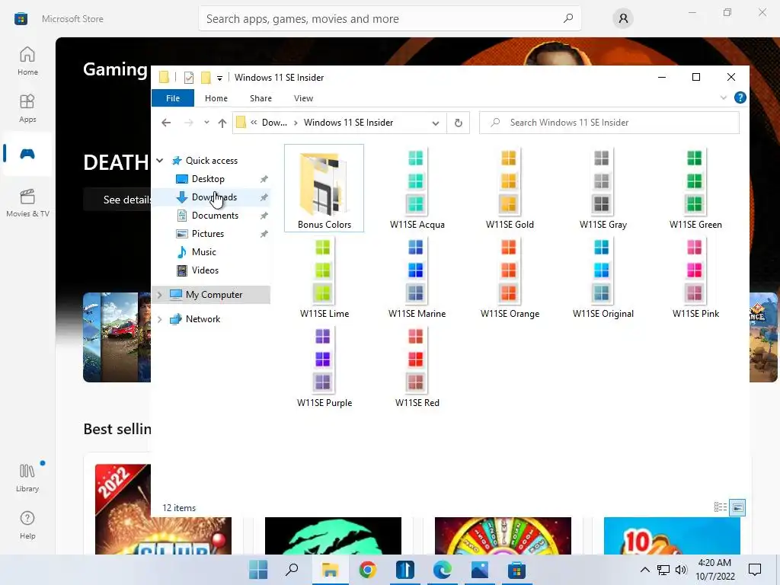This screenshot has height=585, width=780.
Task: Expand the ribbon with chevron
Action: click(724, 97)
